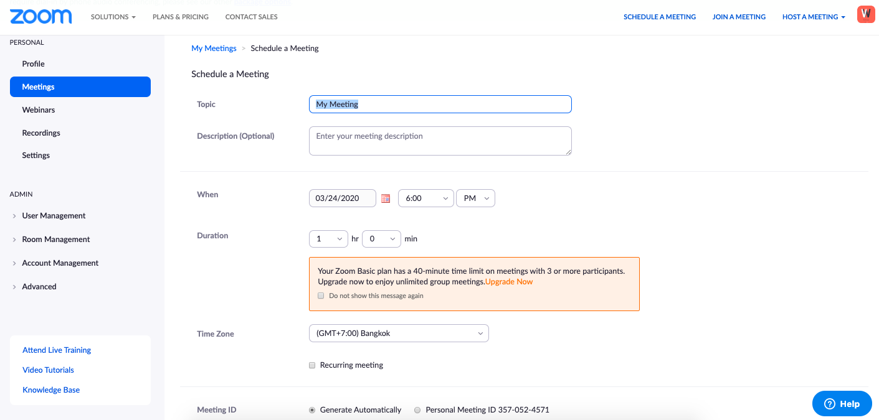Open the duration hours dropdown
The height and width of the screenshot is (420, 879).
click(328, 239)
